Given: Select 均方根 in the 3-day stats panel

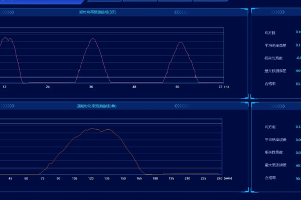Looking at the screenshot, I should click(x=270, y=32).
